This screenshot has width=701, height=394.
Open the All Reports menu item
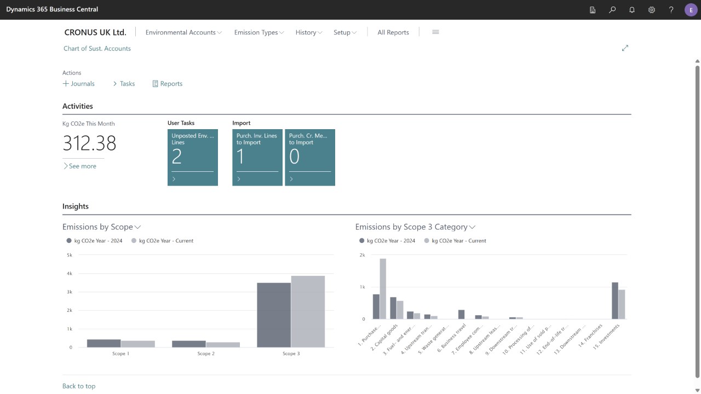(393, 32)
